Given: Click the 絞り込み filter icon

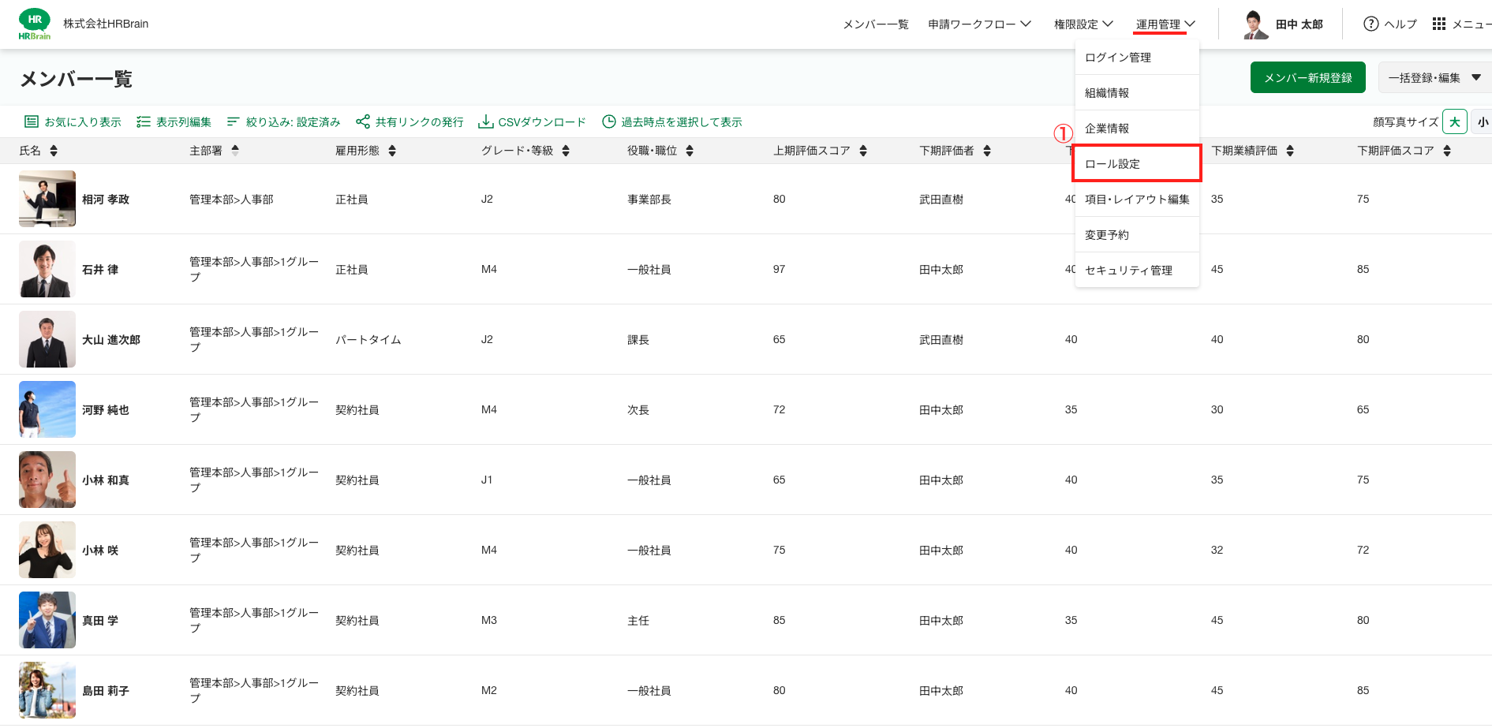Looking at the screenshot, I should [x=233, y=121].
